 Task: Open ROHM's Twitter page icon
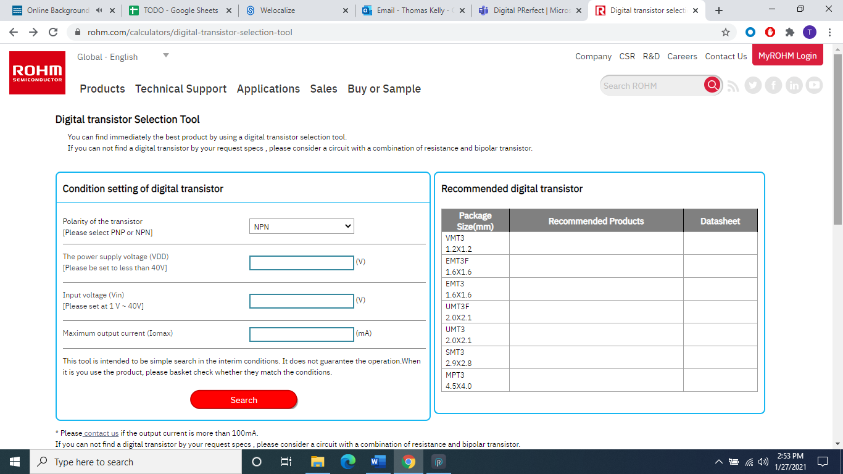tap(753, 86)
